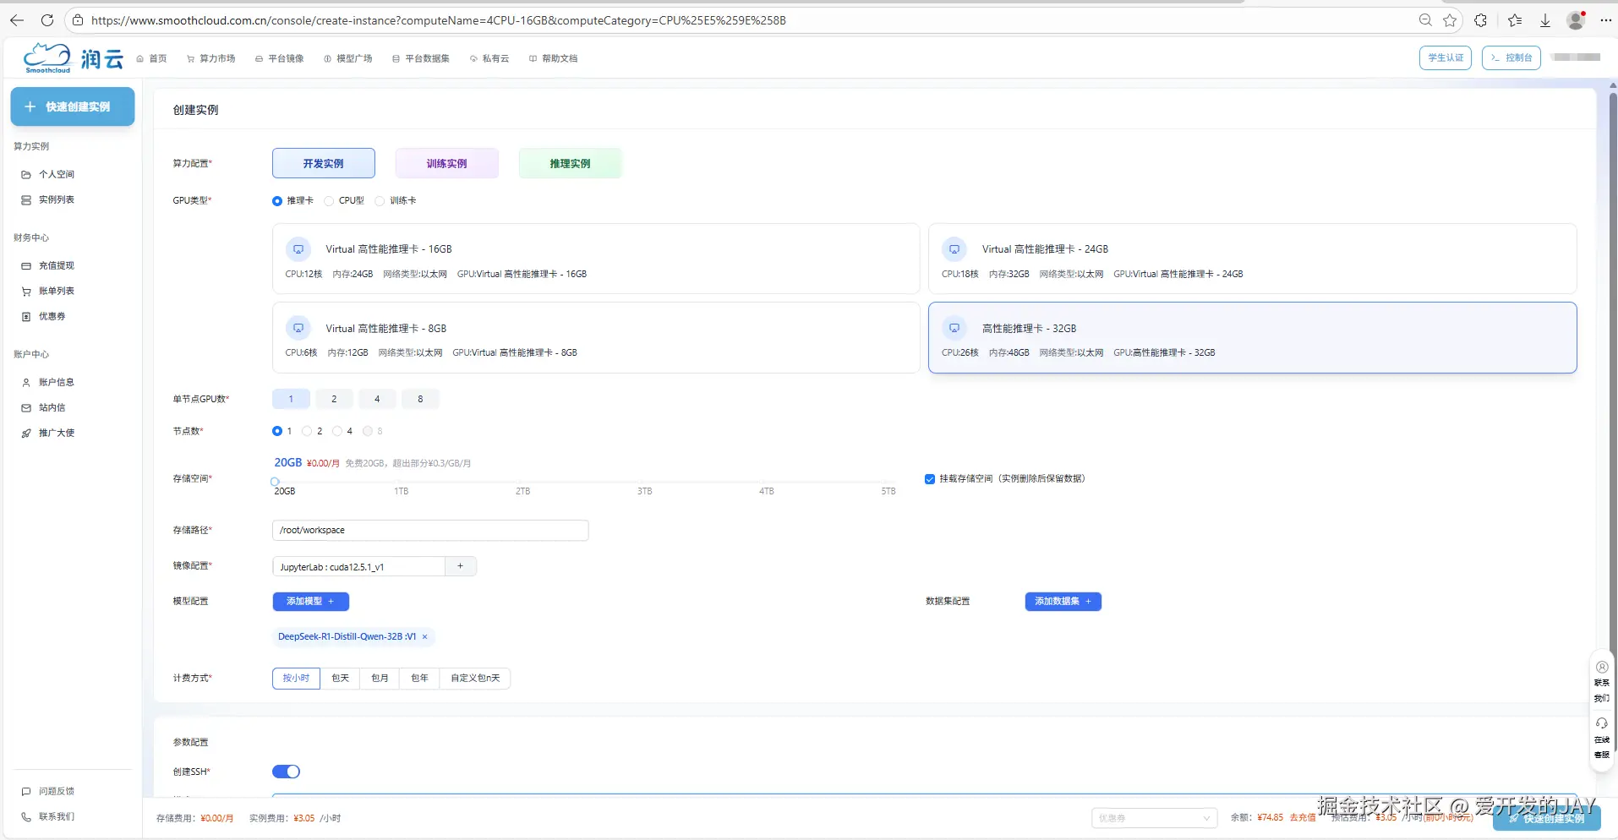
Task: Select Virtual 高性能推理卡 - 24GB card
Action: 1253,259
